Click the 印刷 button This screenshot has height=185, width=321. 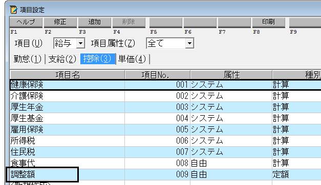(x=269, y=22)
